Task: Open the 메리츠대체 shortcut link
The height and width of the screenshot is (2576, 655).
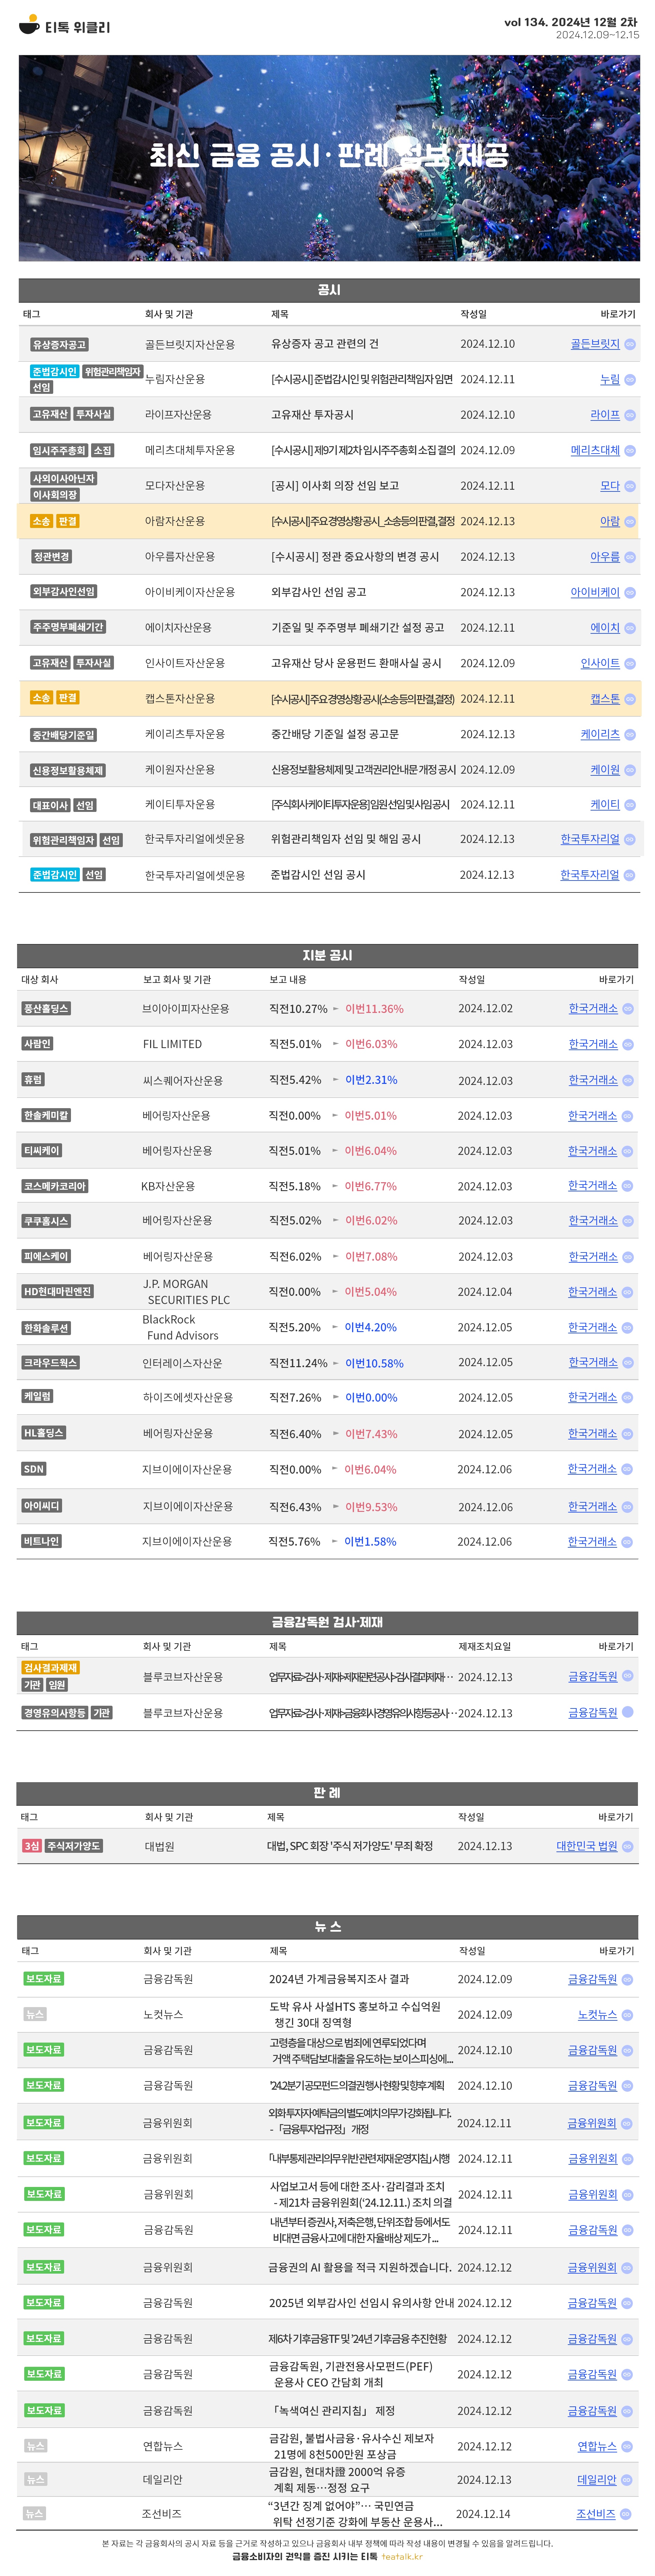Action: coord(595,451)
